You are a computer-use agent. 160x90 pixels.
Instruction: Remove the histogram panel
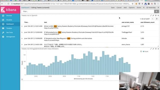pos(158,49)
